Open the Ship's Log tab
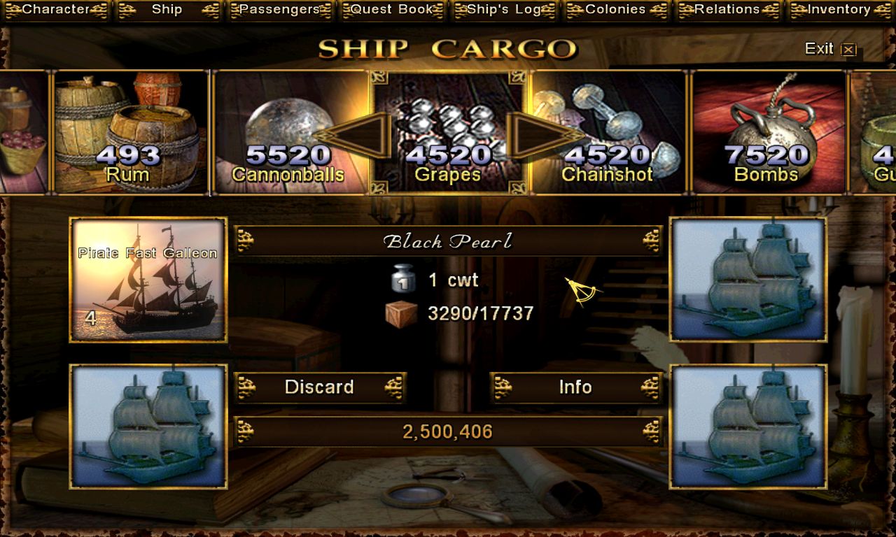Image resolution: width=896 pixels, height=537 pixels. (504, 10)
